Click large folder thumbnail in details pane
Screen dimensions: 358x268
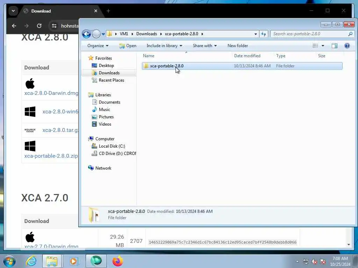point(94,215)
